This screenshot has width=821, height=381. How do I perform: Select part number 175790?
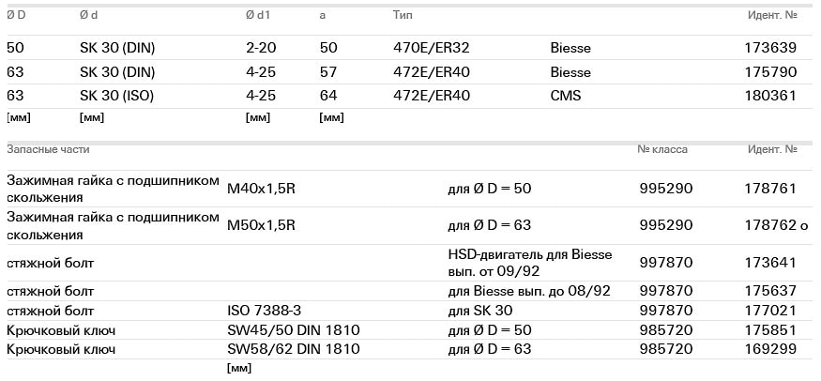point(770,72)
